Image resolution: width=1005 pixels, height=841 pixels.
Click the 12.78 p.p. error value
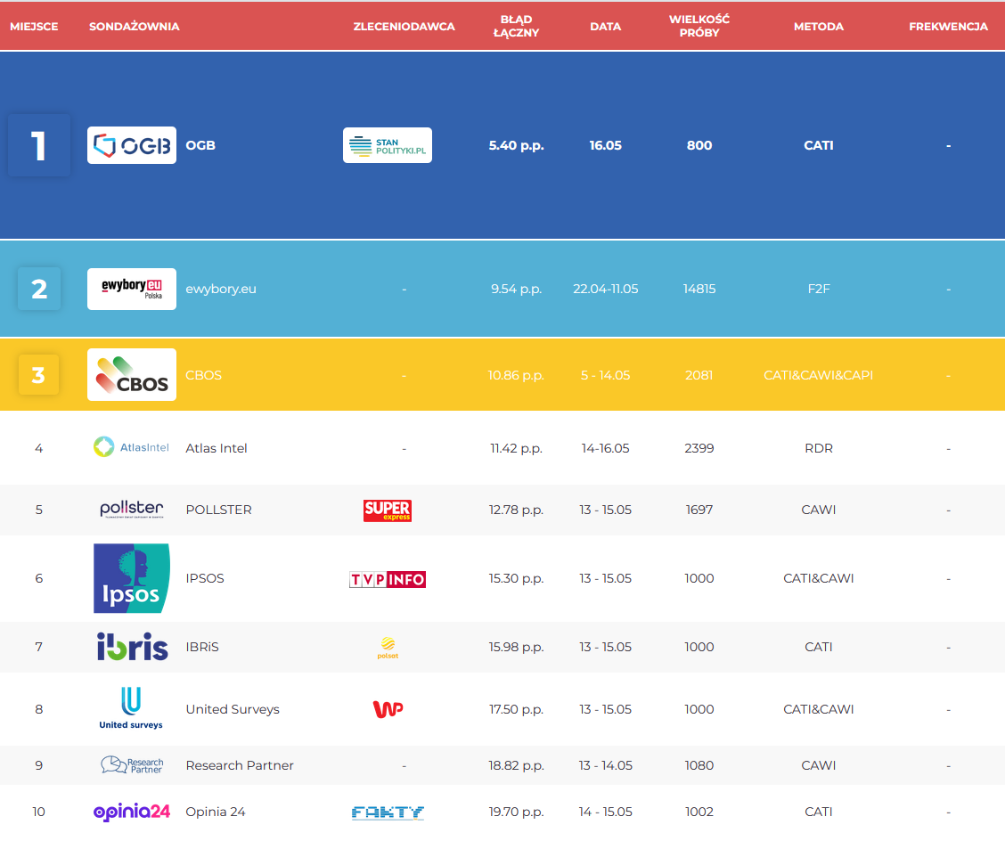click(x=516, y=510)
